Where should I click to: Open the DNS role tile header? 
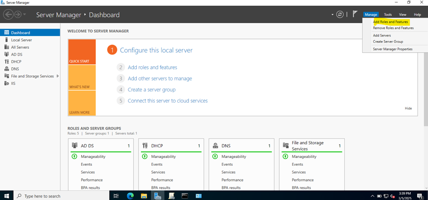241,146
